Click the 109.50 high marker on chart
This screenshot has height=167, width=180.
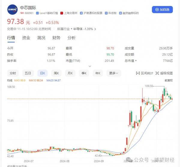[149, 86]
